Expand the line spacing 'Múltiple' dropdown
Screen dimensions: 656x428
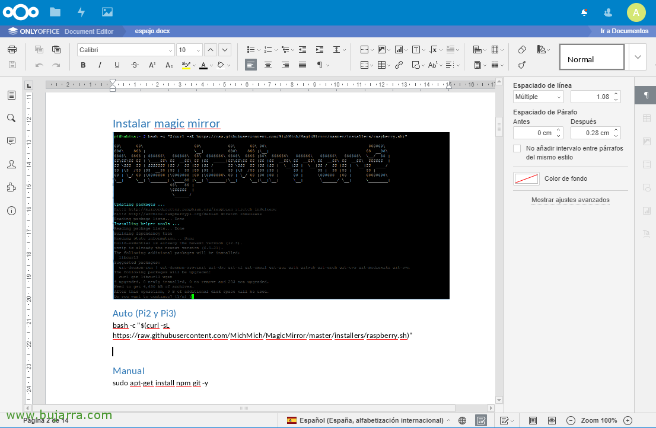(559, 97)
